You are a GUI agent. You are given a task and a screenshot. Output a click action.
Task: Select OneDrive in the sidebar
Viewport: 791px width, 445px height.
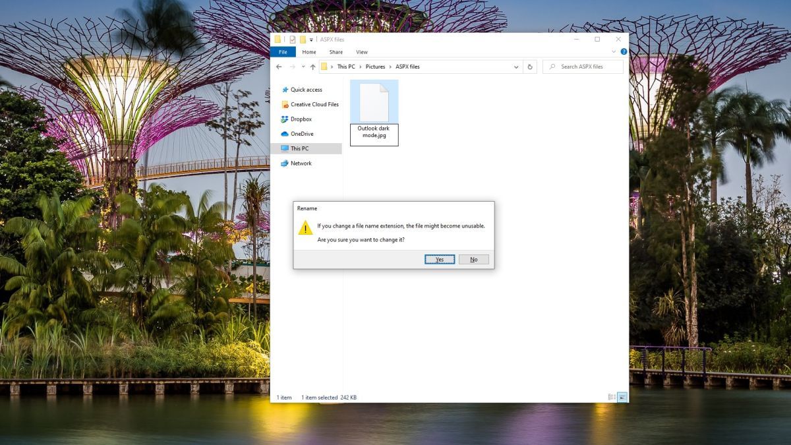(301, 133)
